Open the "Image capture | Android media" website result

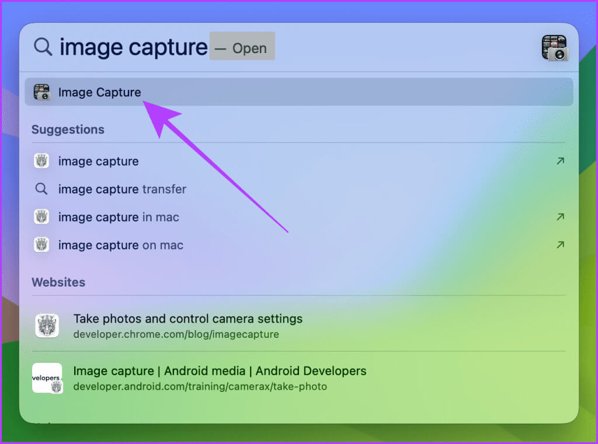click(x=220, y=371)
